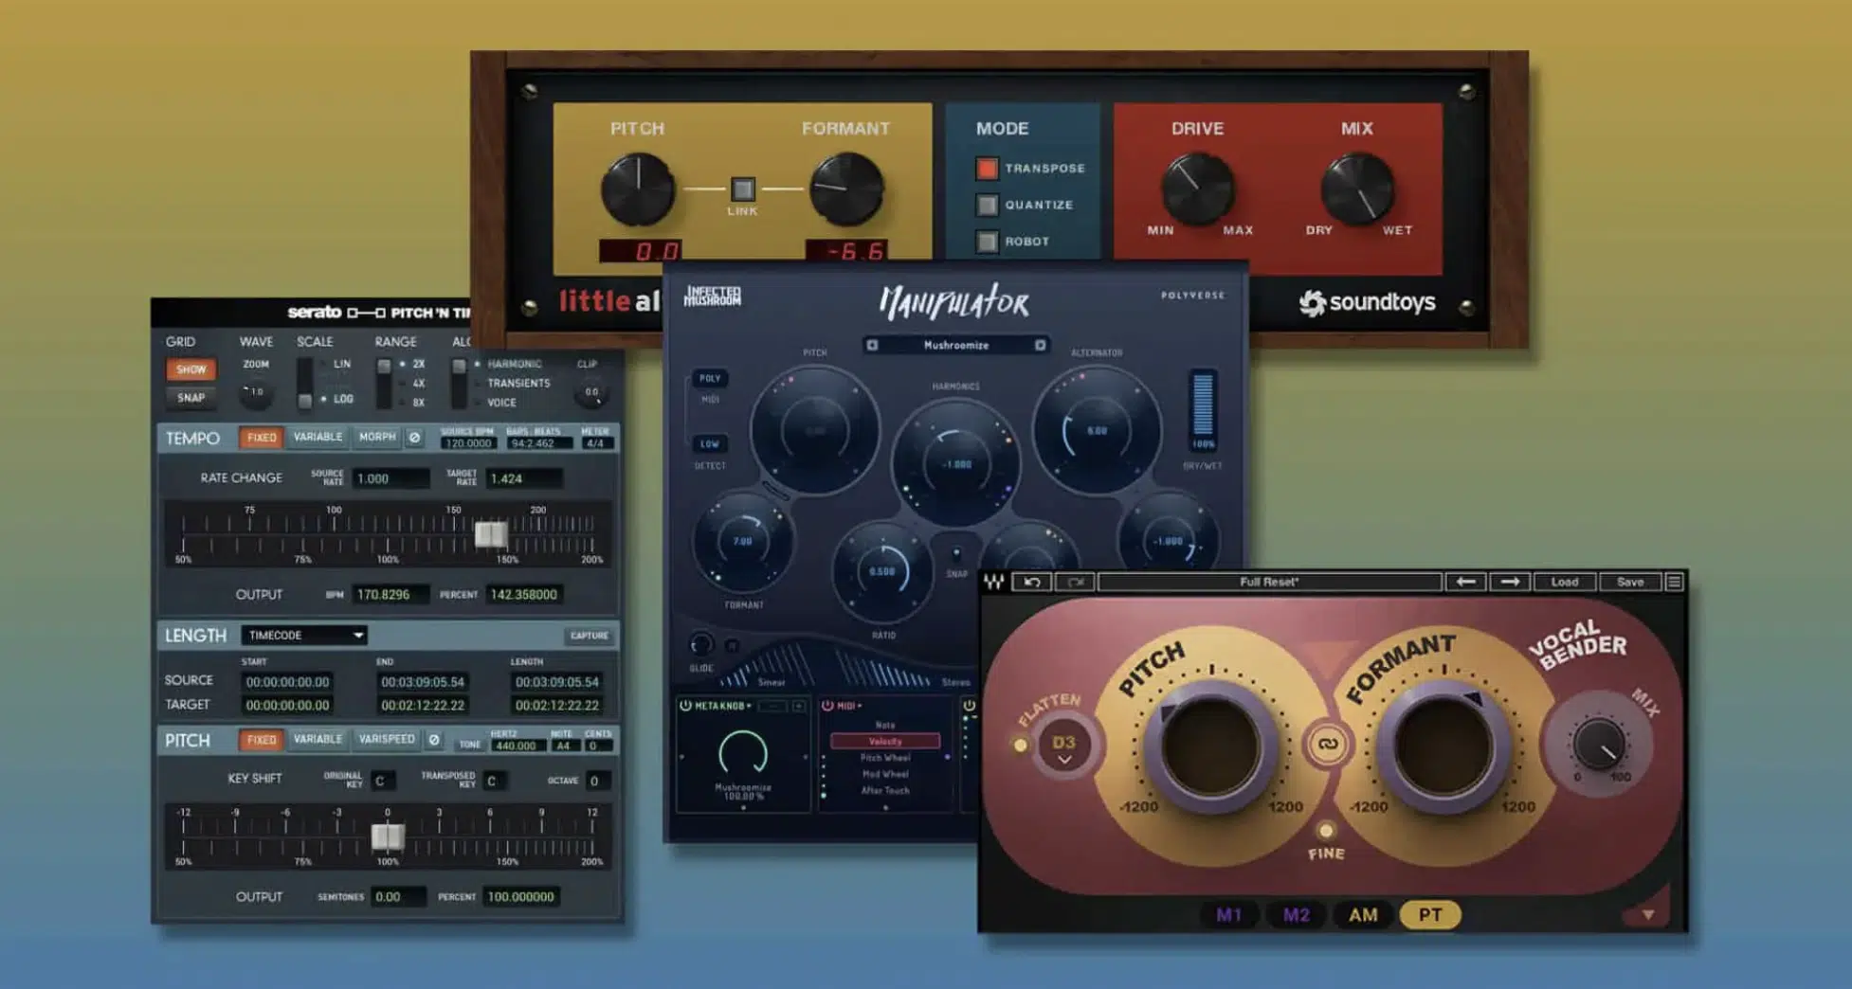Toggle the Link button on Little AlterBoy
This screenshot has height=989, width=1852.
(x=742, y=189)
